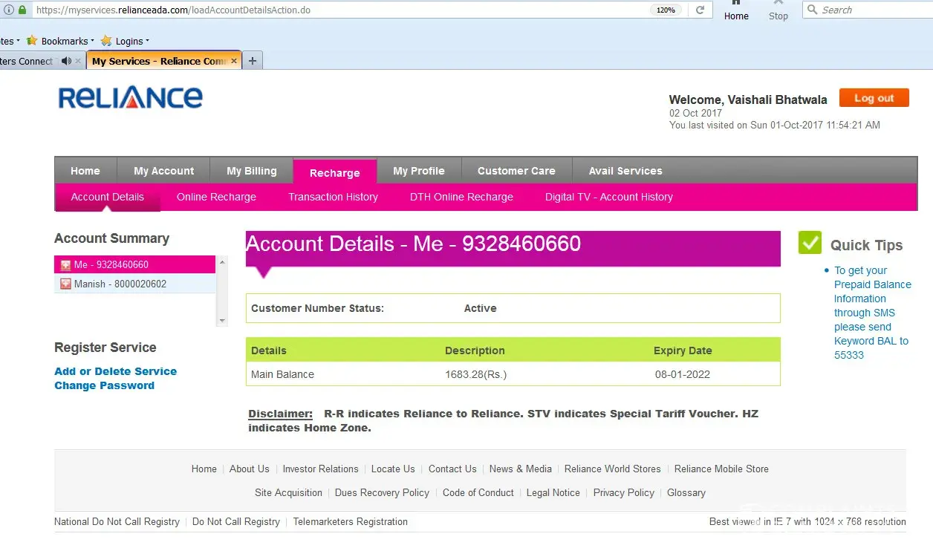This screenshot has width=933, height=551.
Task: Open the Add or Delete Service link
Action: [x=115, y=371]
